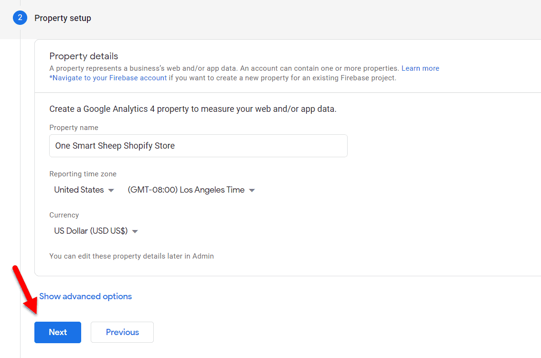Click the Property setup step title

pos(63,18)
